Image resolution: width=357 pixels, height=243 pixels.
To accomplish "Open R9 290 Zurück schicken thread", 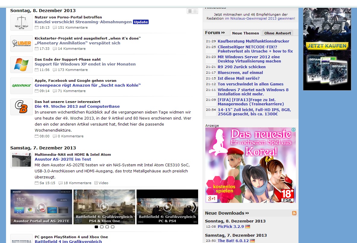I will click(x=242, y=67).
